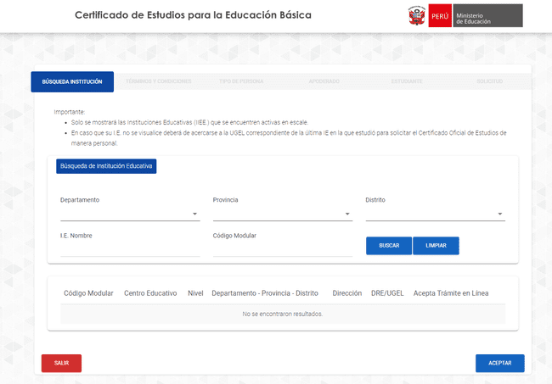The height and width of the screenshot is (384, 552).
Task: Open the Distrito dropdown arrow
Action: pyautogui.click(x=500, y=214)
